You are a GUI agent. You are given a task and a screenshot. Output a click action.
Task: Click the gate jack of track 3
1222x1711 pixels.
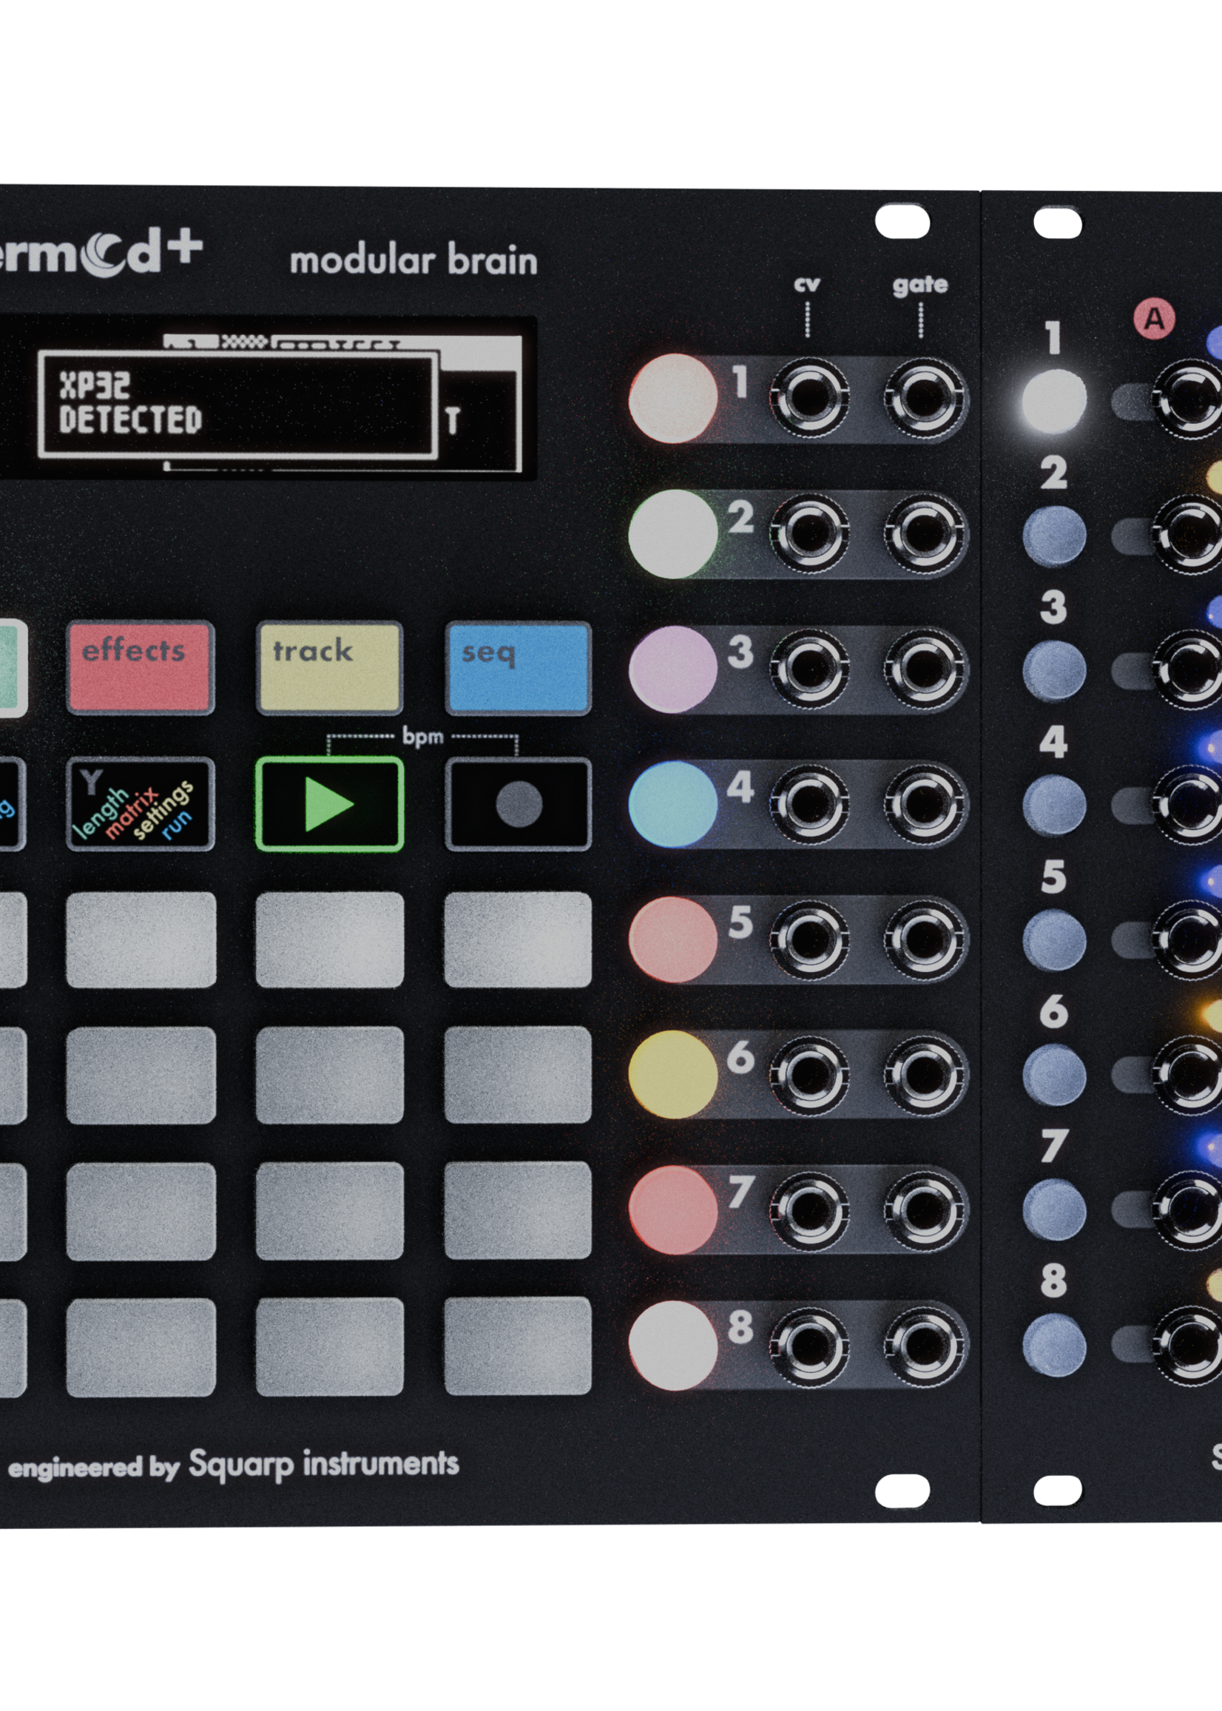pos(925,669)
